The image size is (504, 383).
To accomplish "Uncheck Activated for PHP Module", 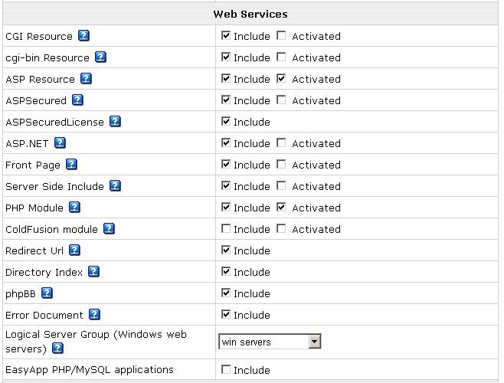I will click(281, 207).
